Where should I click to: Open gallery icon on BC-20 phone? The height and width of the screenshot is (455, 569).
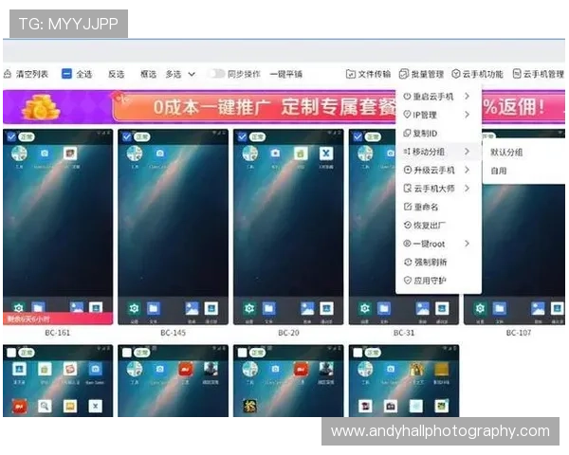307,308
